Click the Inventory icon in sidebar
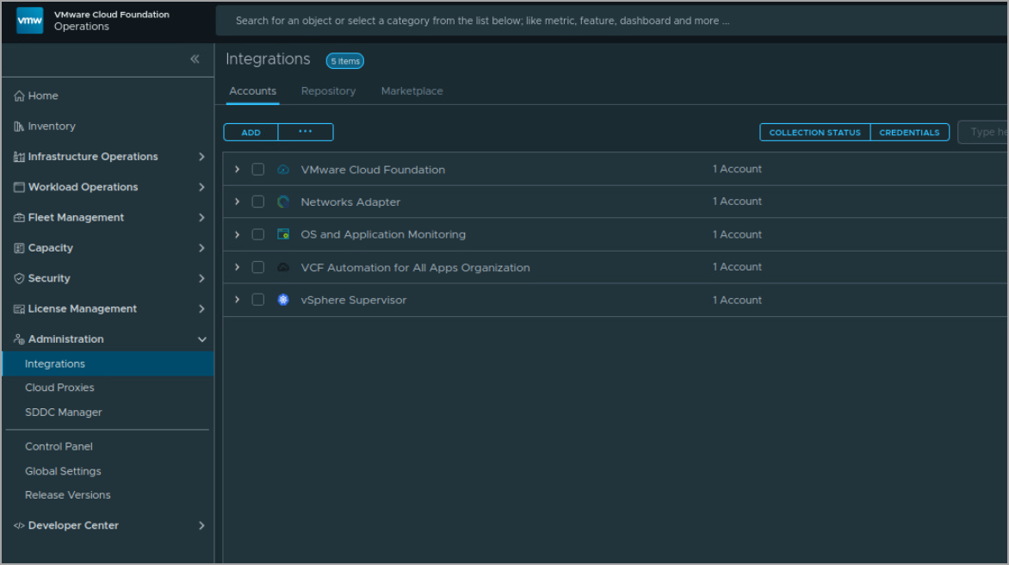 [x=19, y=127]
